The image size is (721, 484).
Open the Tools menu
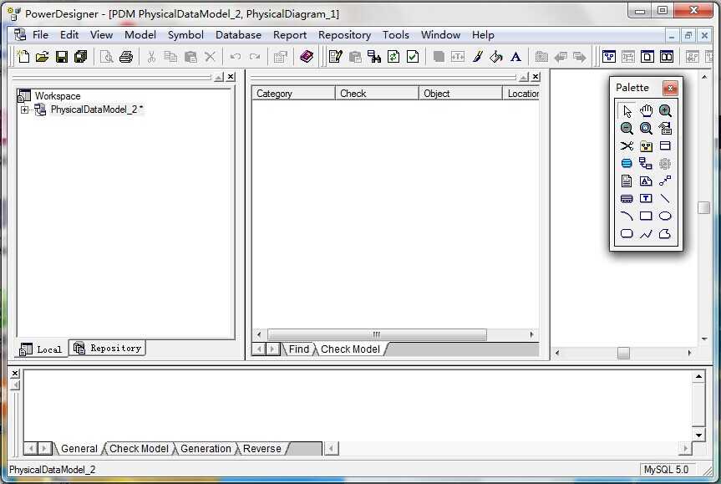pos(396,35)
